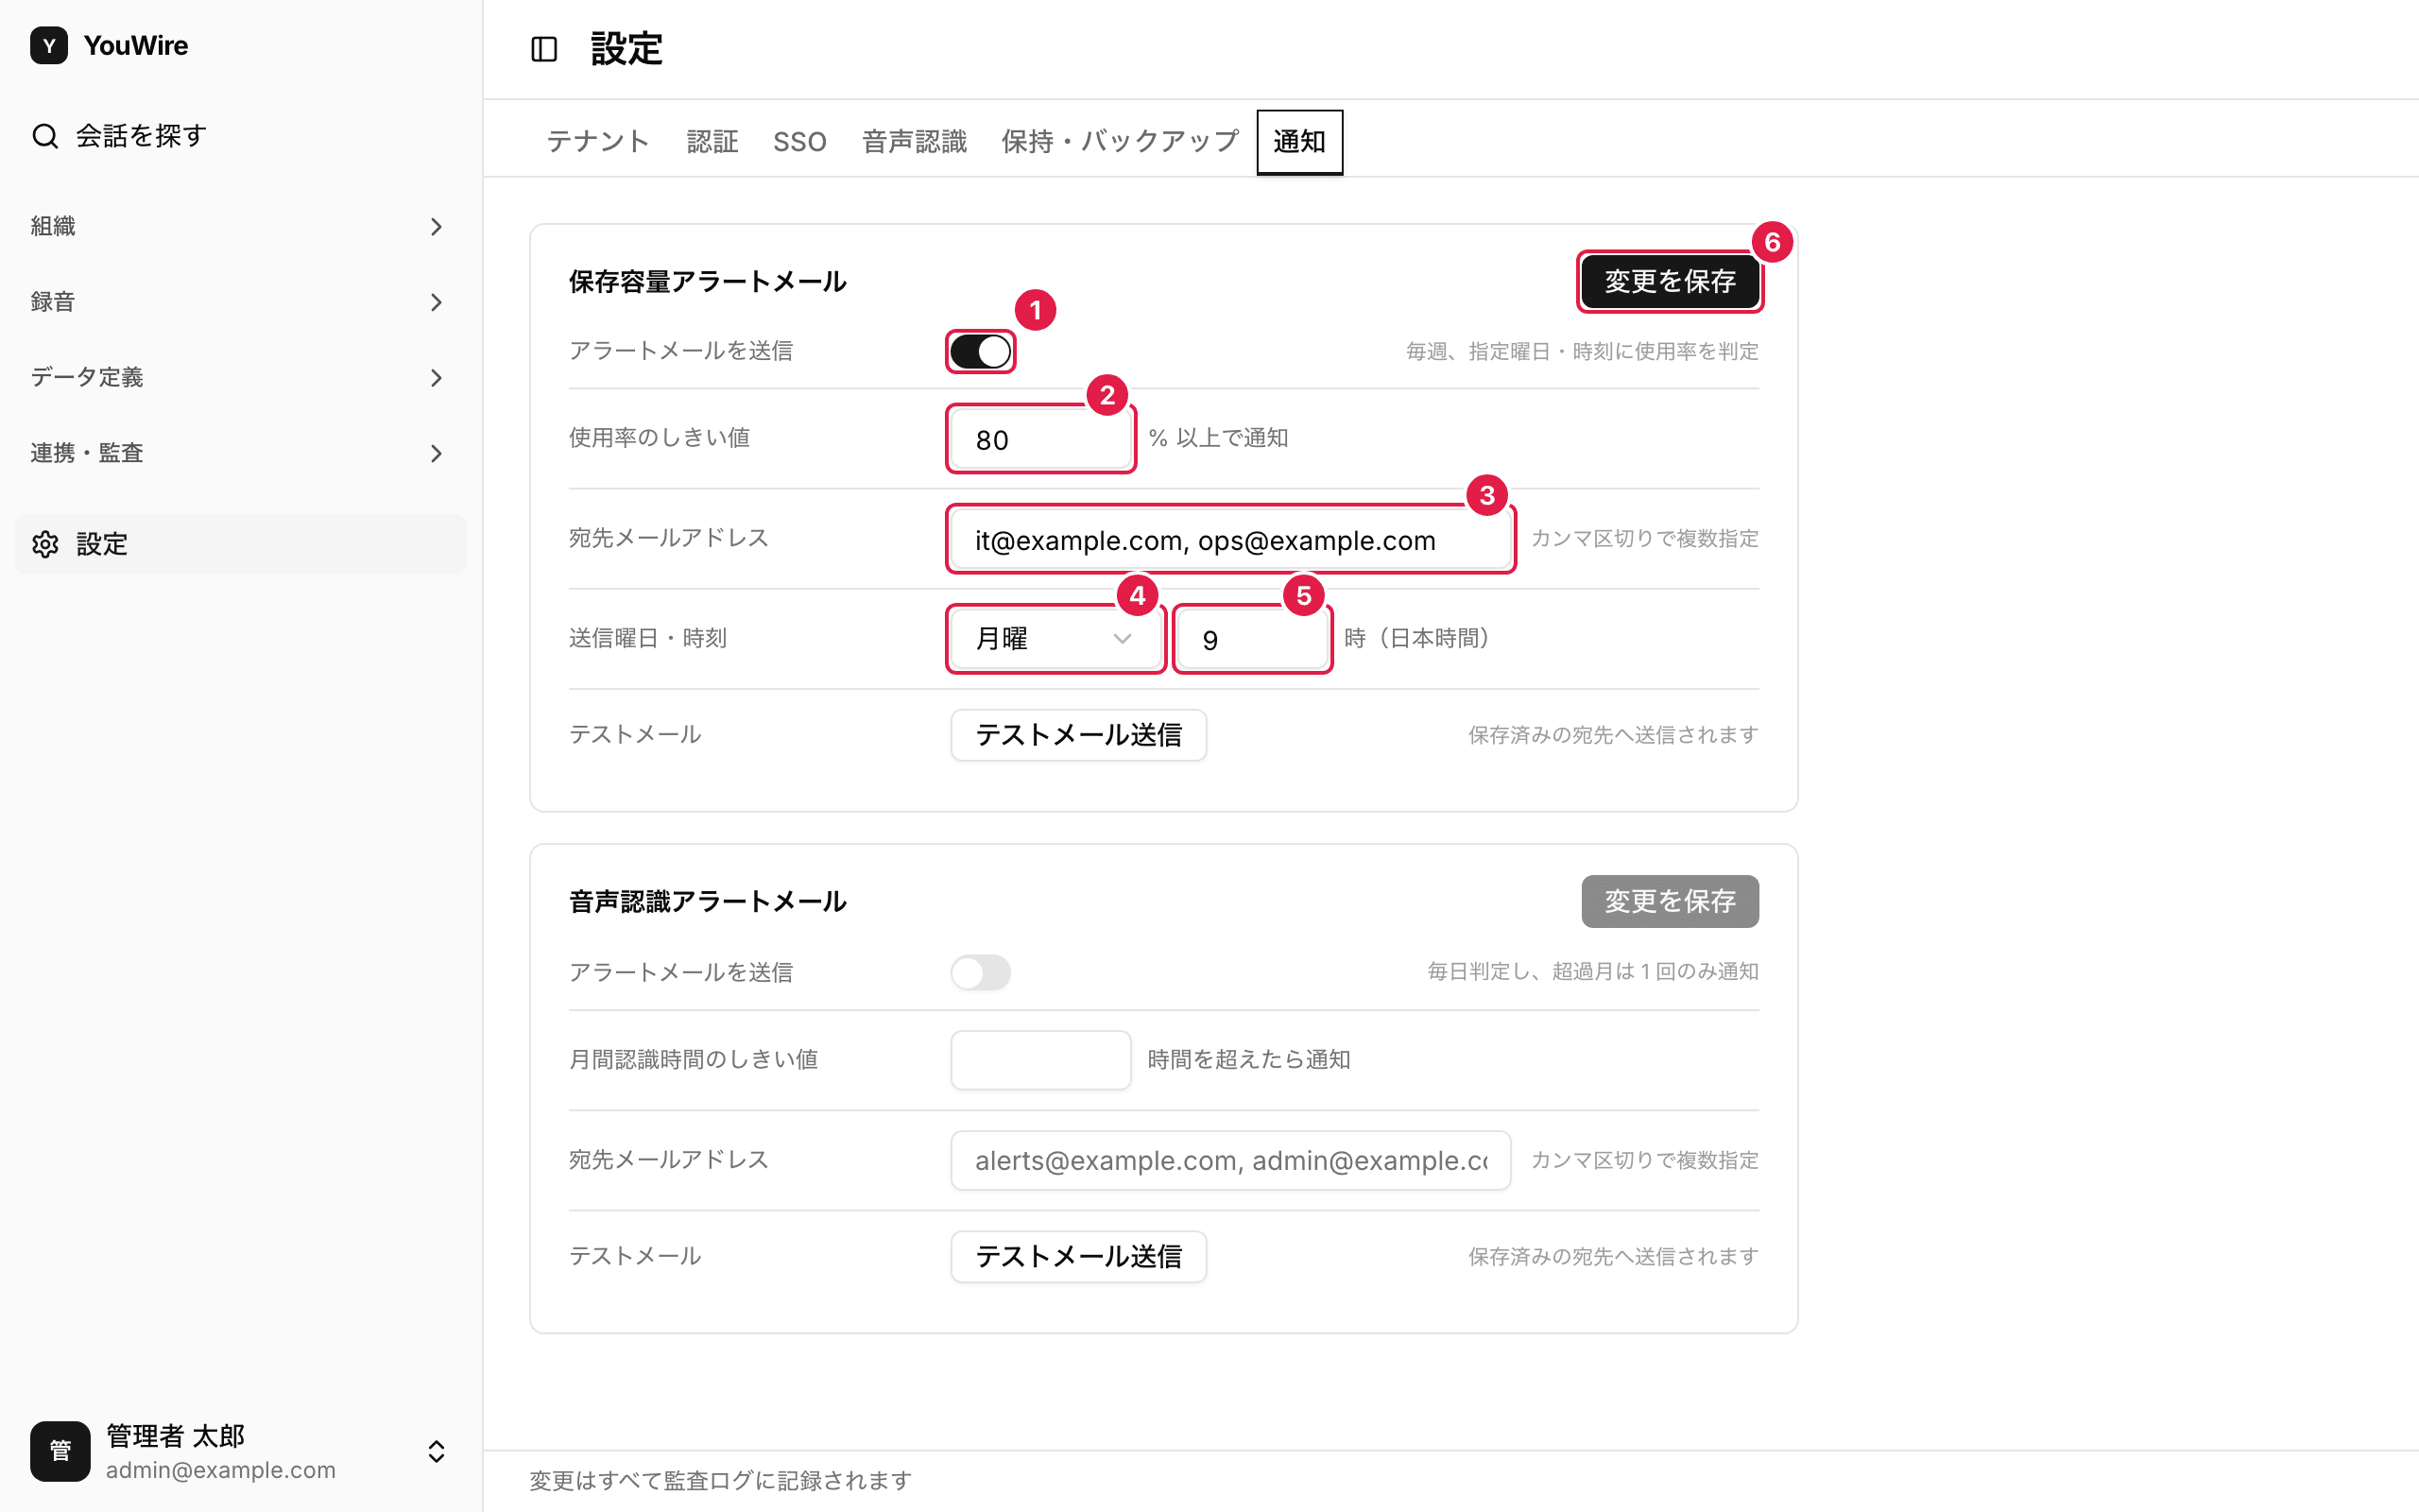
Task: Open 設定 in the sidebar
Action: point(240,544)
